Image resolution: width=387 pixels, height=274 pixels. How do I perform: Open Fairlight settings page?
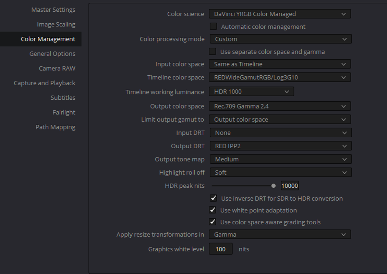64,112
